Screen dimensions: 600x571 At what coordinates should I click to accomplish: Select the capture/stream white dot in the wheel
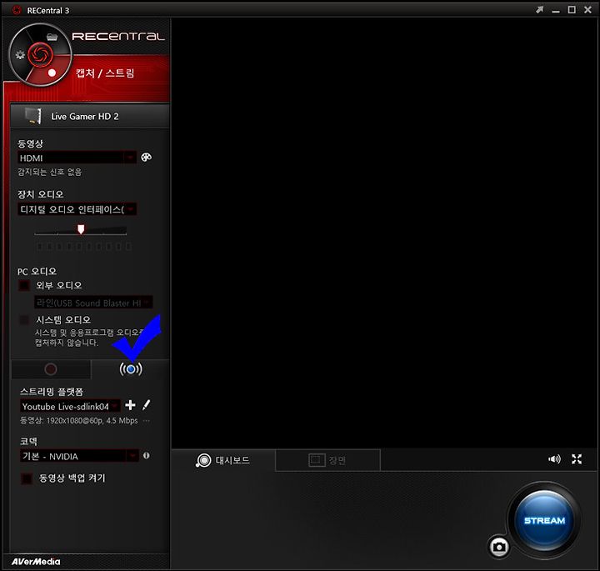coord(52,73)
